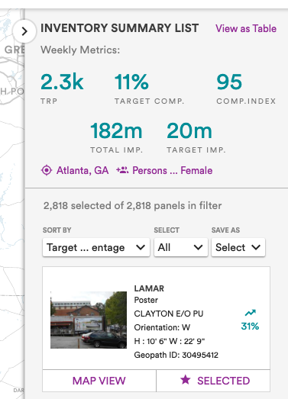Click the 2.3k TRP metric

[62, 88]
